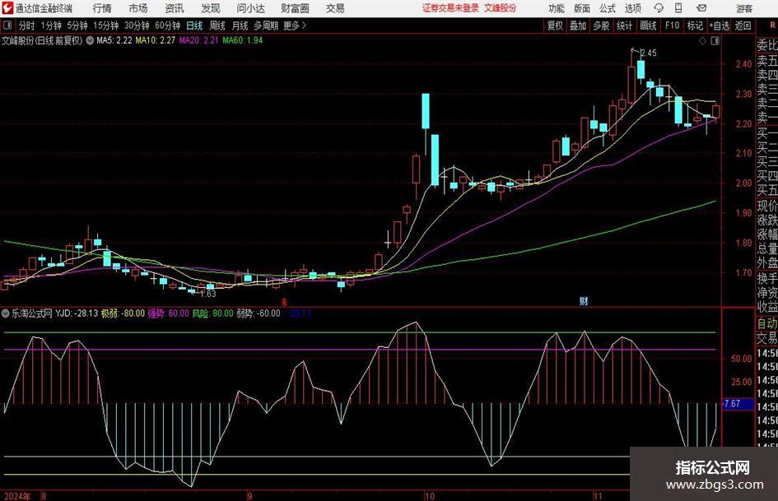The width and height of the screenshot is (778, 501).
Task: Open the 问小达 menu
Action: coord(250,8)
